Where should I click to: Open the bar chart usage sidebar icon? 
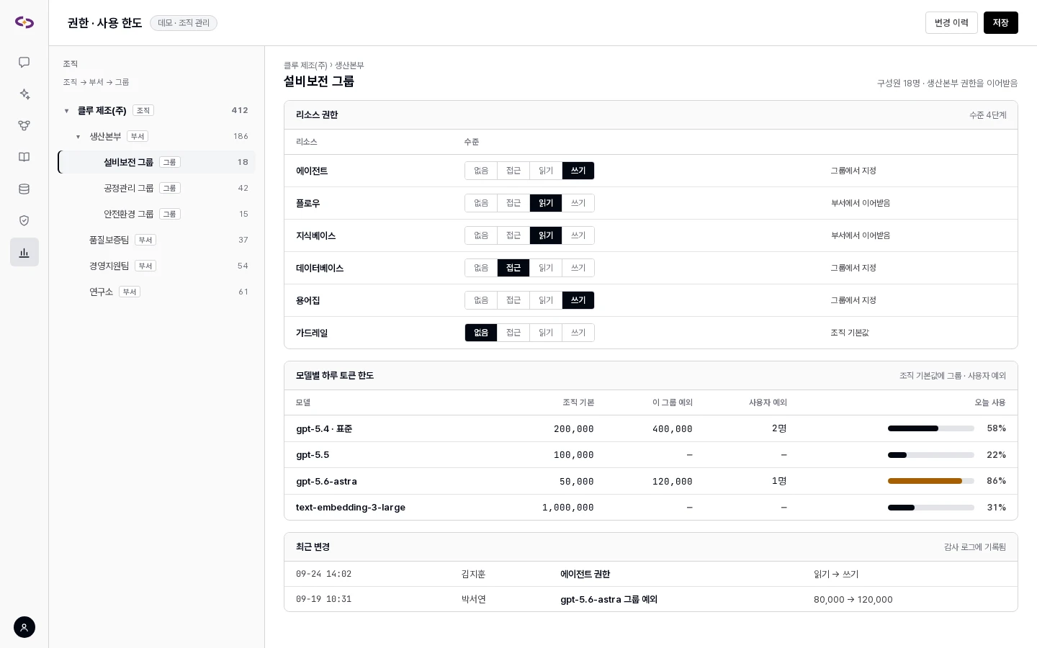pos(24,253)
